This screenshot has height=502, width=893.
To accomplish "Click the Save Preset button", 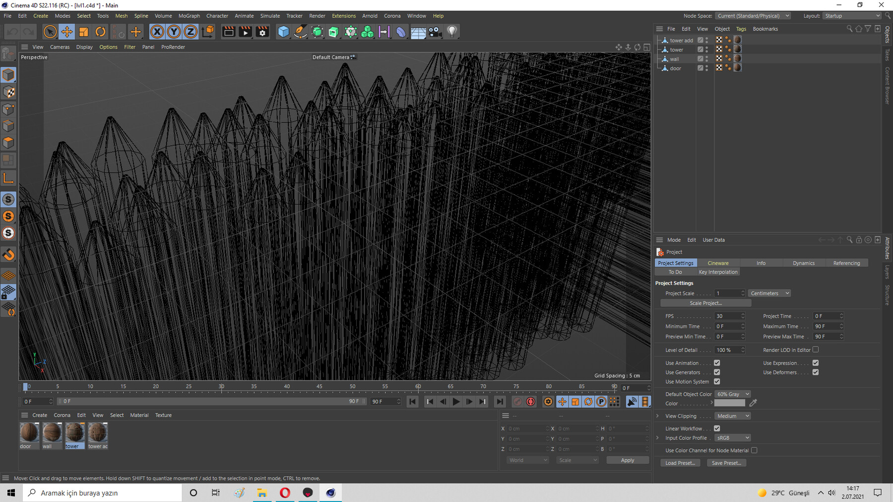I will tap(726, 463).
